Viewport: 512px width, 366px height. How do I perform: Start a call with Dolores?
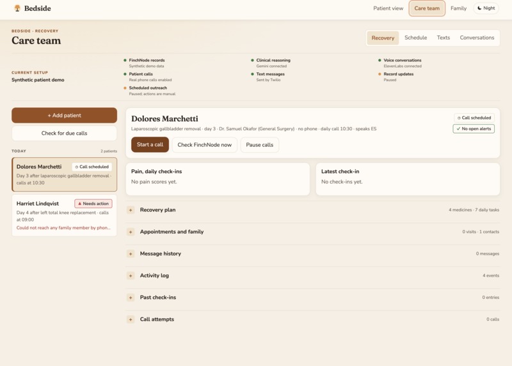(150, 145)
